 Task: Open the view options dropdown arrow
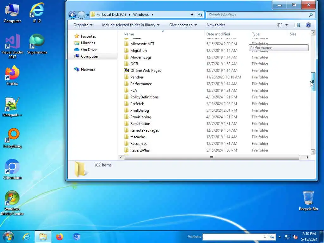click(x=286, y=25)
